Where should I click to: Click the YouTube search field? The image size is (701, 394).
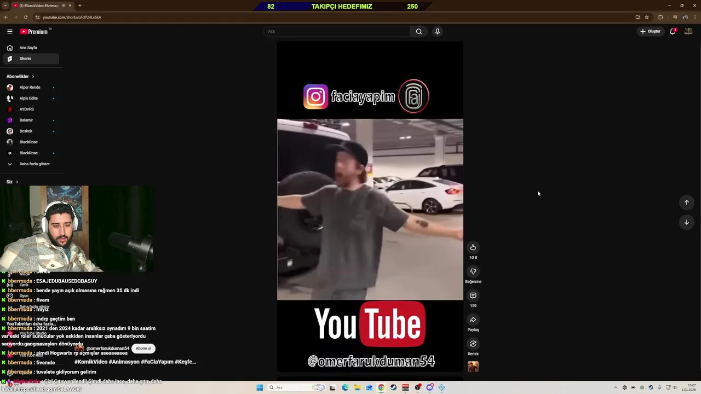[337, 31]
